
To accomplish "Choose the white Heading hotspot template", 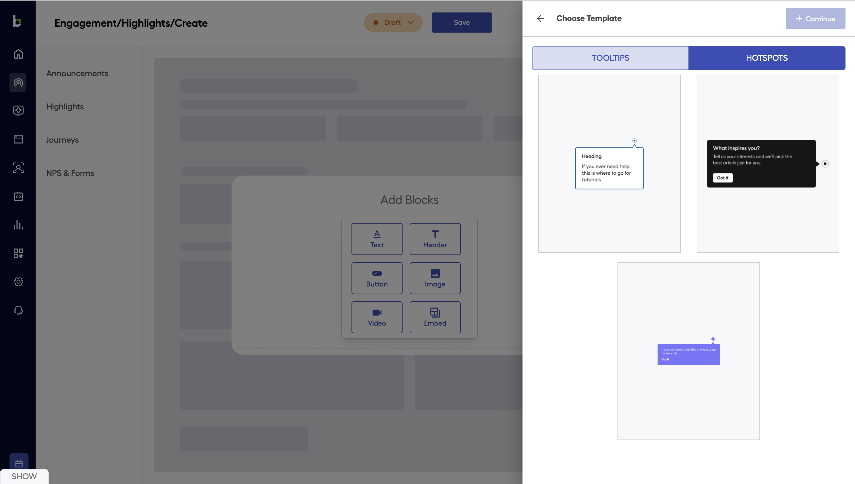I will (x=609, y=163).
